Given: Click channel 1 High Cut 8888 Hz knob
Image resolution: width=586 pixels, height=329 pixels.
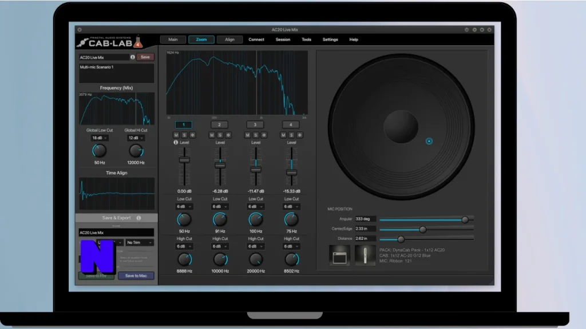Looking at the screenshot, I should pyautogui.click(x=184, y=259).
